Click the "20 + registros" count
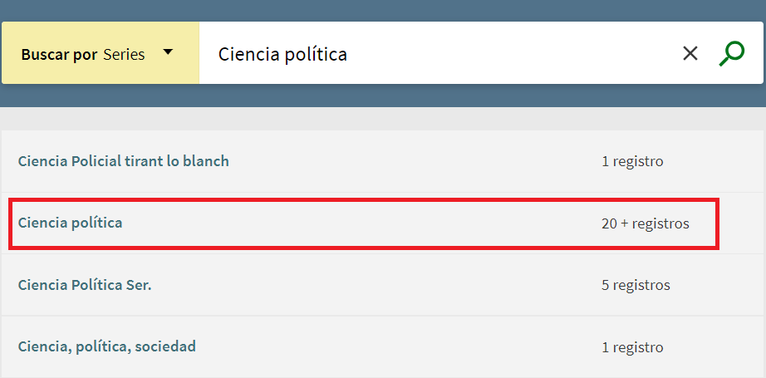 [645, 223]
